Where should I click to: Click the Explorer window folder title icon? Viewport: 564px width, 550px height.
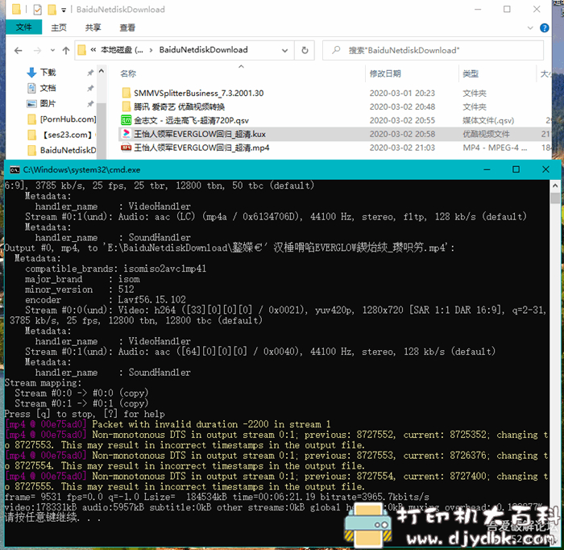pos(16,10)
